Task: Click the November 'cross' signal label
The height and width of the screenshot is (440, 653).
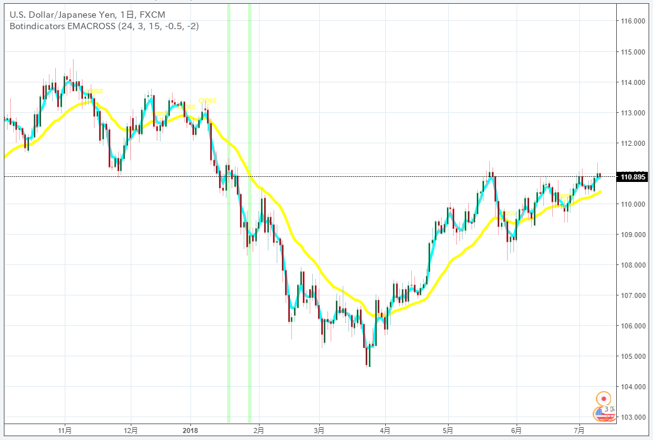Action: coord(94,91)
